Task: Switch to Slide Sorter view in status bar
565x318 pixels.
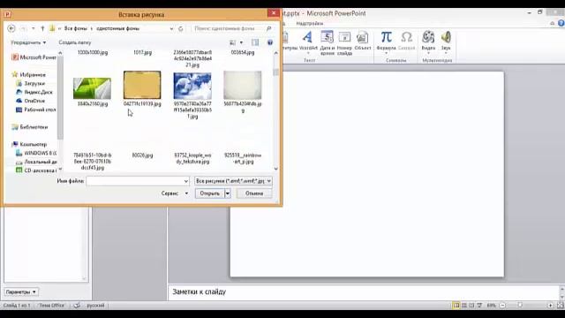Action: point(464,306)
